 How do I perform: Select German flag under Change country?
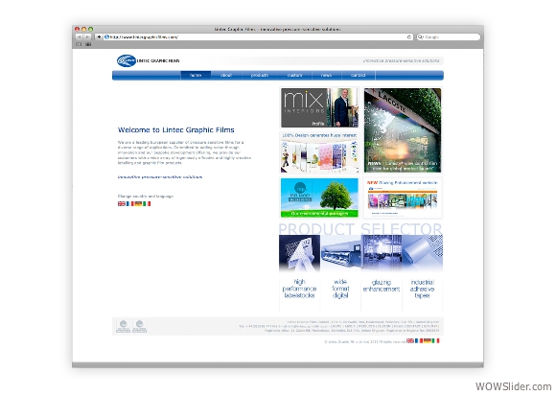138,203
